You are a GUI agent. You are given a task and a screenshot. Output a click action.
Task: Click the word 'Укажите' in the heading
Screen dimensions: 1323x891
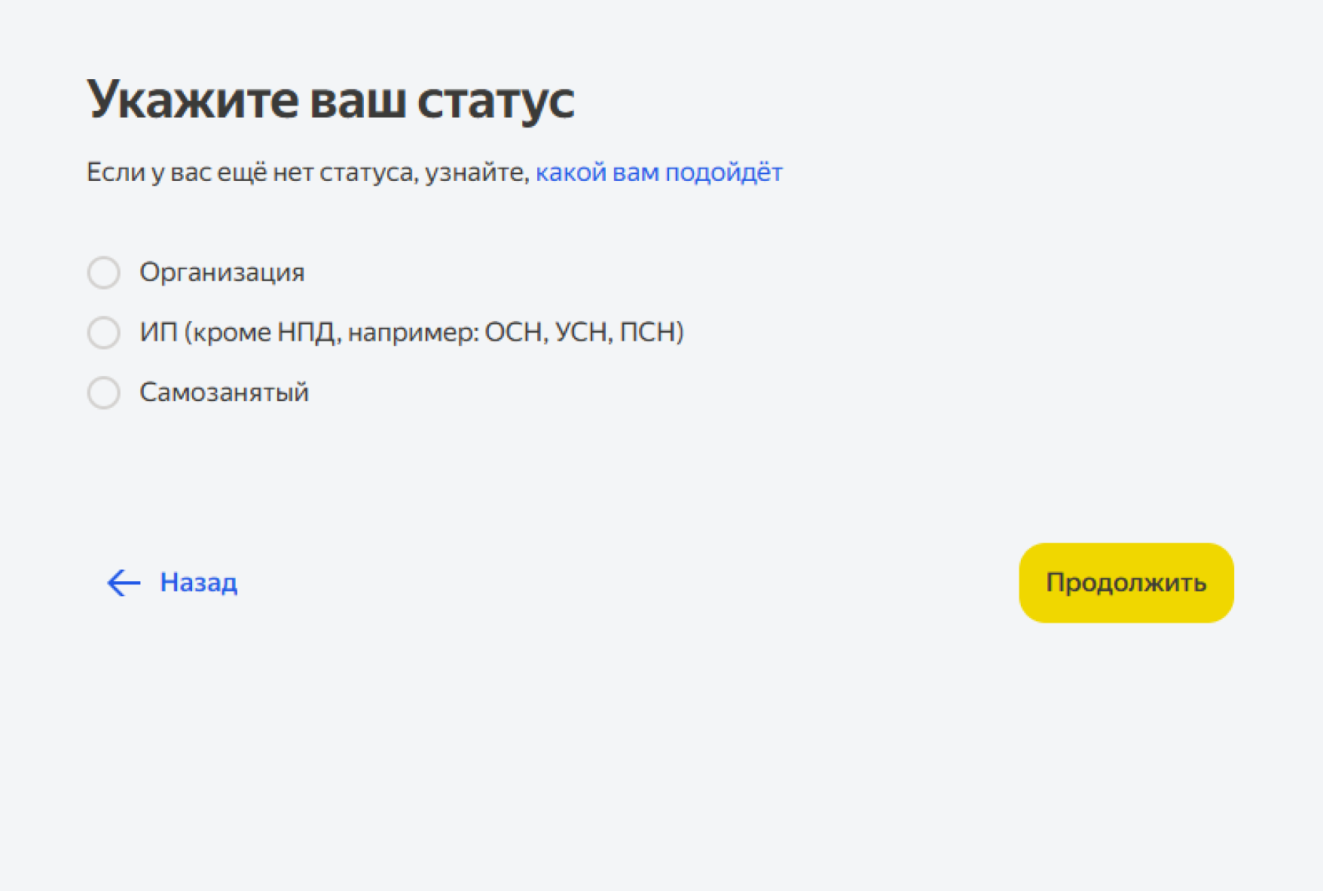coord(193,100)
